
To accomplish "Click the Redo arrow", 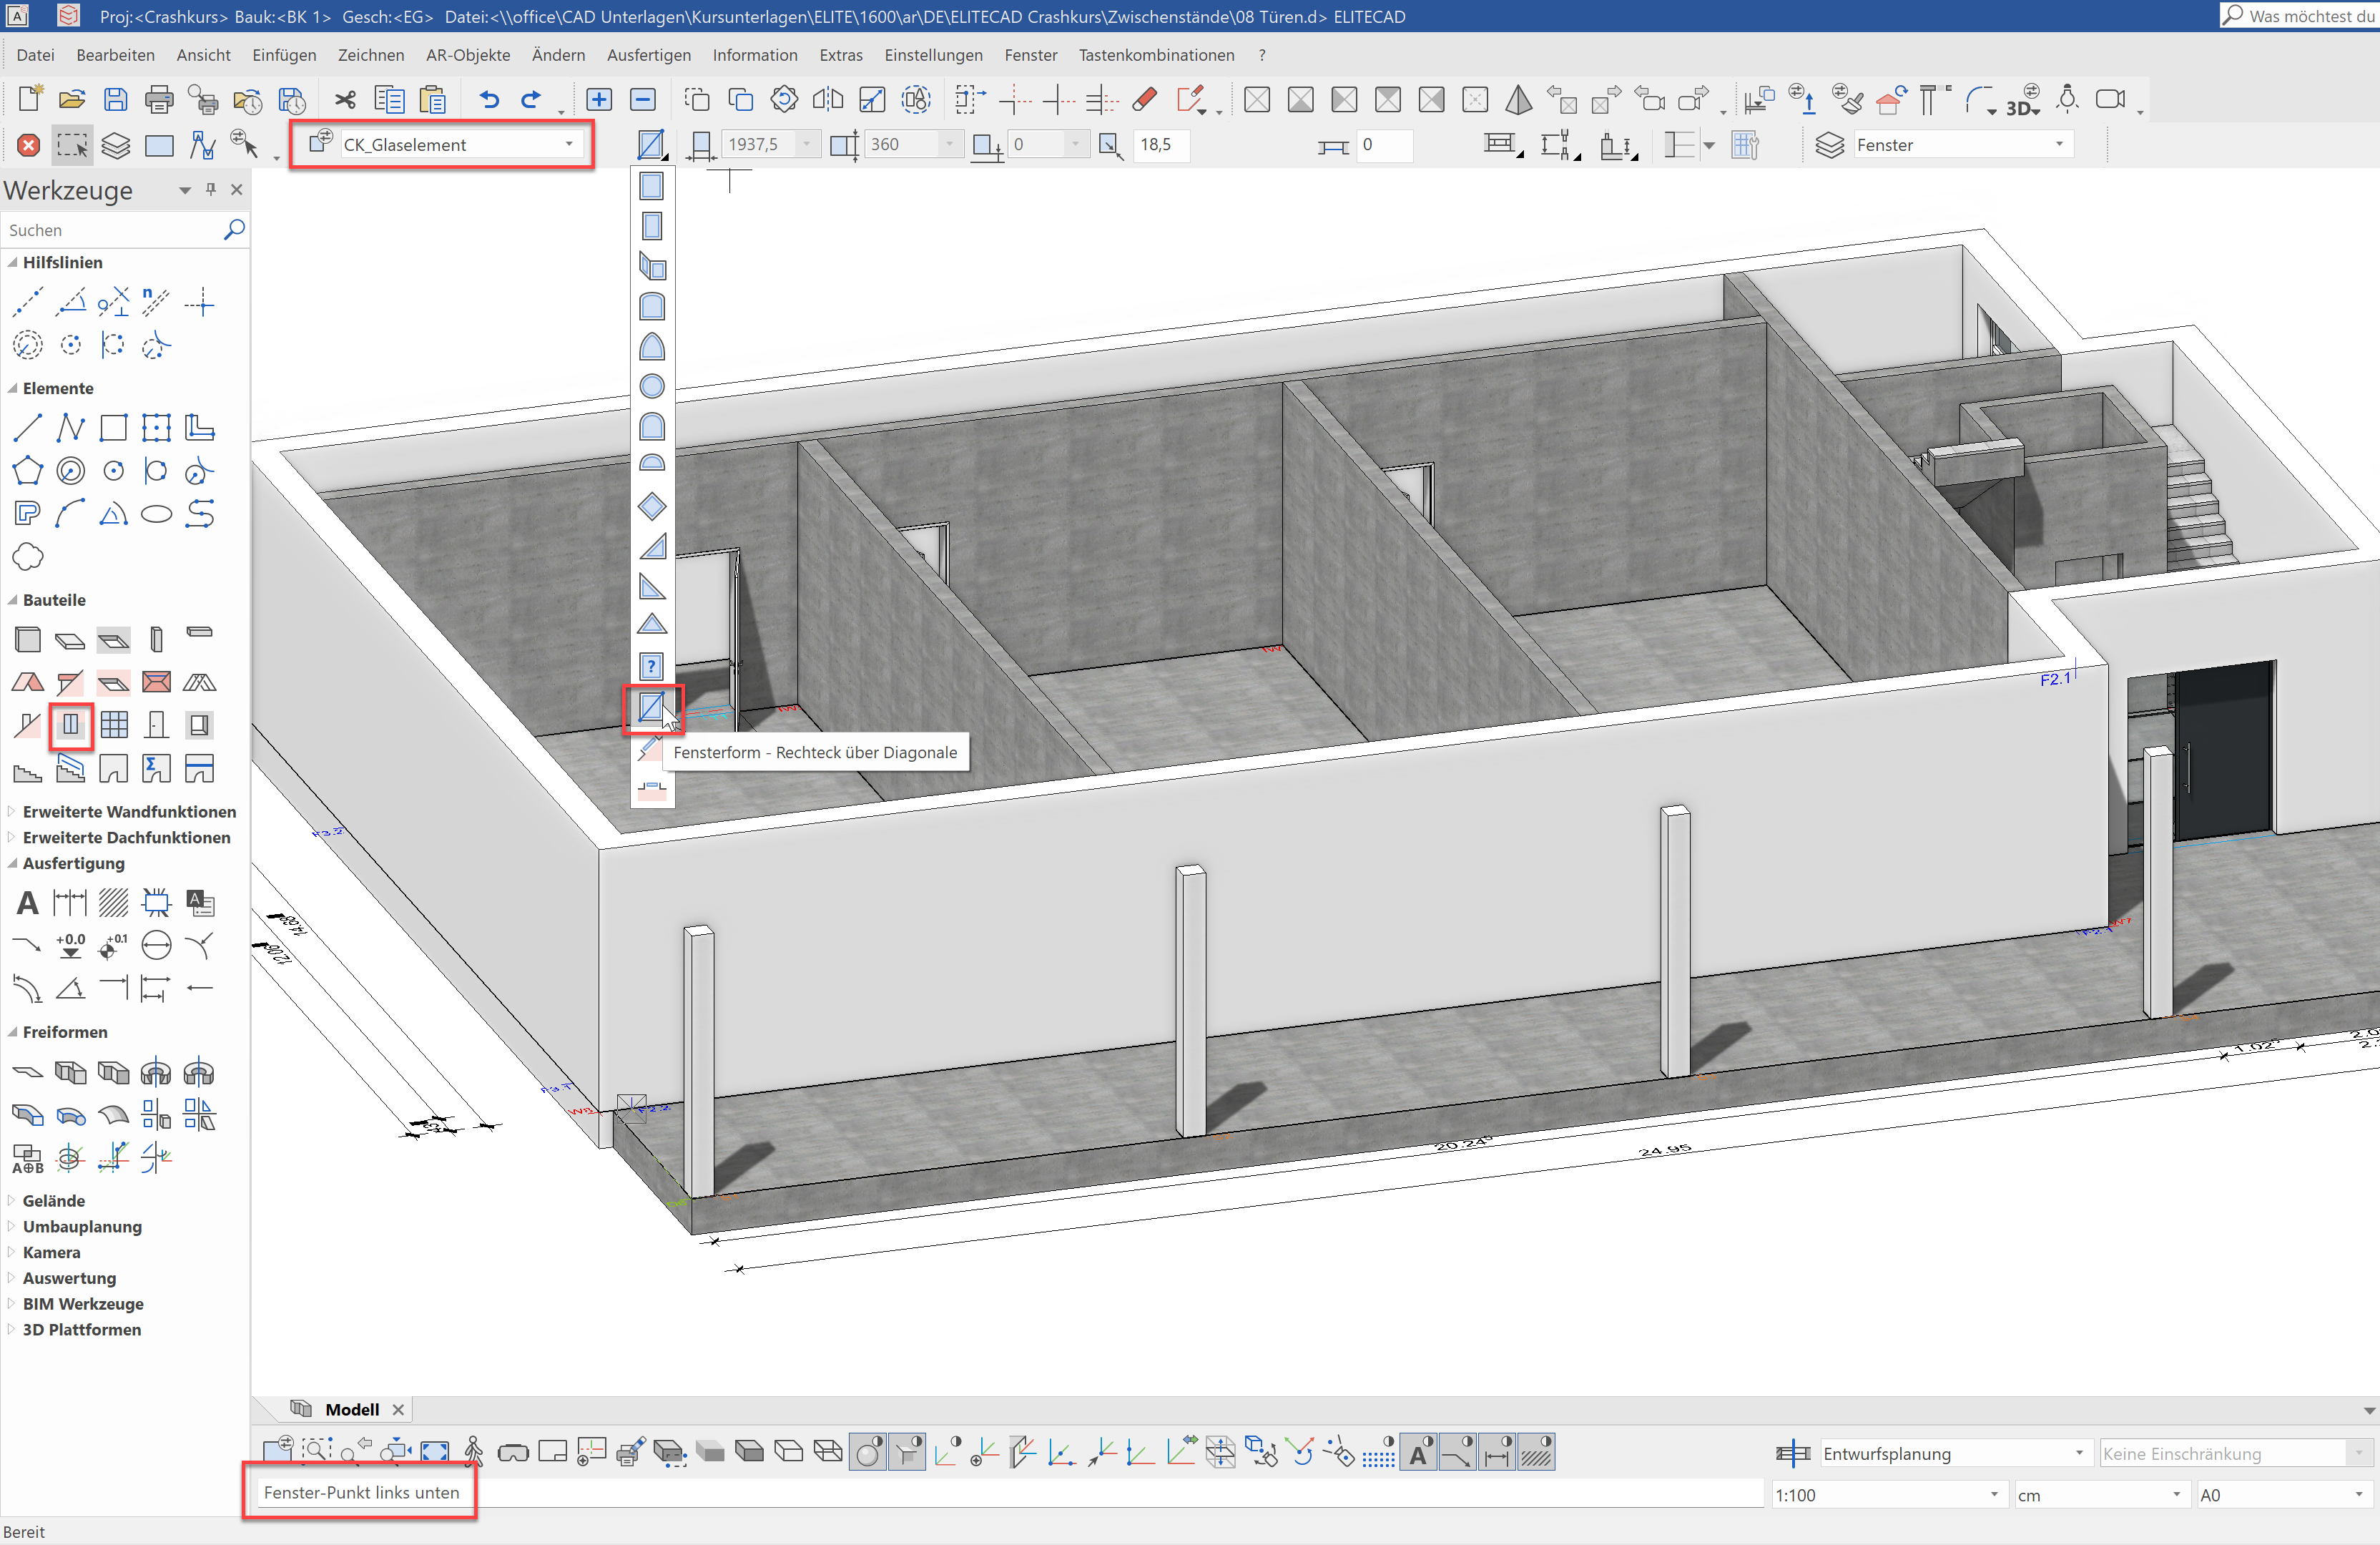I will pos(531,99).
